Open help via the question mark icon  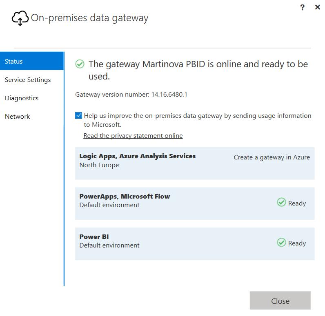pos(303,7)
